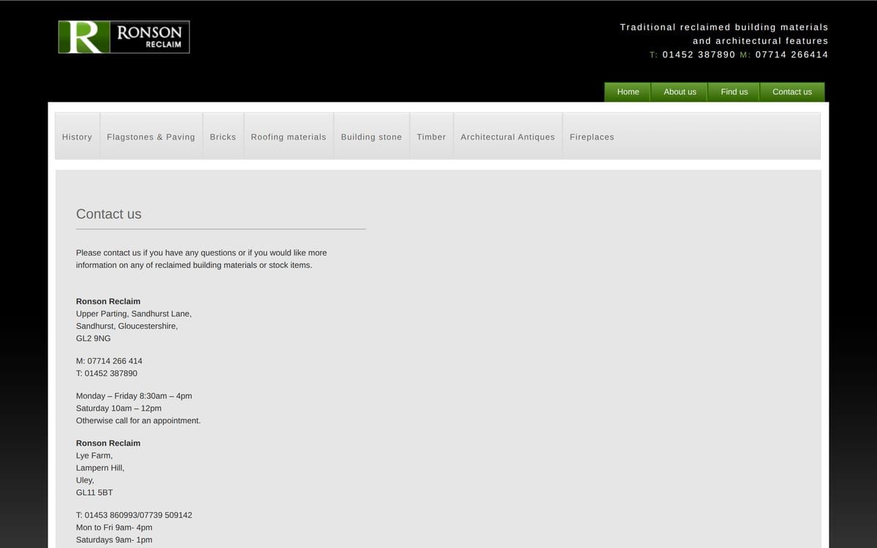This screenshot has height=548, width=877.
Task: Open Roofing materials category
Action: point(288,137)
